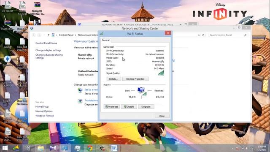This screenshot has height=152, width=270.
Task: Select the Huawei-djfg network name text
Action: pos(85,55)
